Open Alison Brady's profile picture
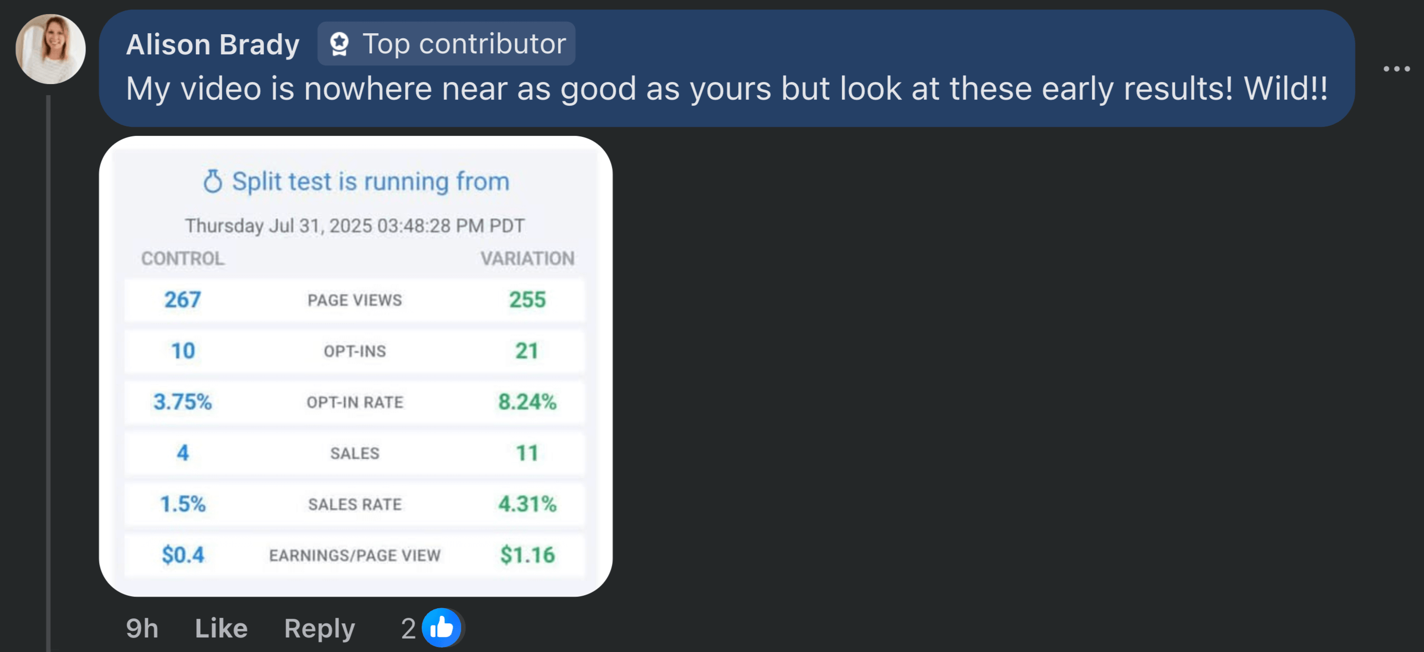Screen dimensions: 1424x652 click(x=50, y=49)
